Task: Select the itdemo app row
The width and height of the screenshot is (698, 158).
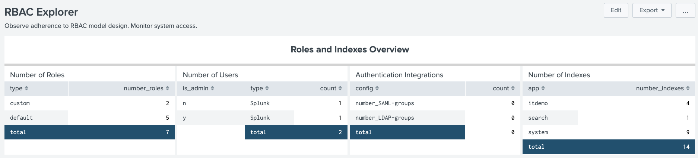Action: 609,103
